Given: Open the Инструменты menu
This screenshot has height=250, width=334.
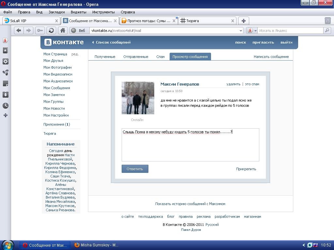Looking at the screenshot, I should pos(103,12).
